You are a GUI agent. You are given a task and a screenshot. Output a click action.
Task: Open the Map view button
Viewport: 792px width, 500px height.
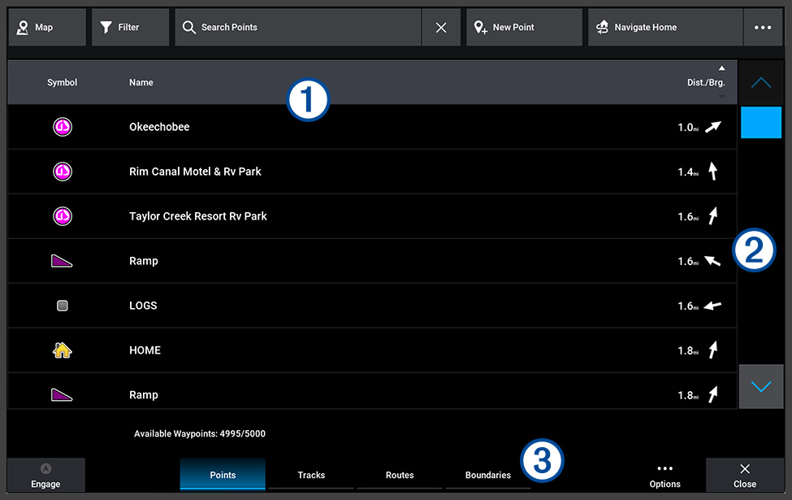47,28
